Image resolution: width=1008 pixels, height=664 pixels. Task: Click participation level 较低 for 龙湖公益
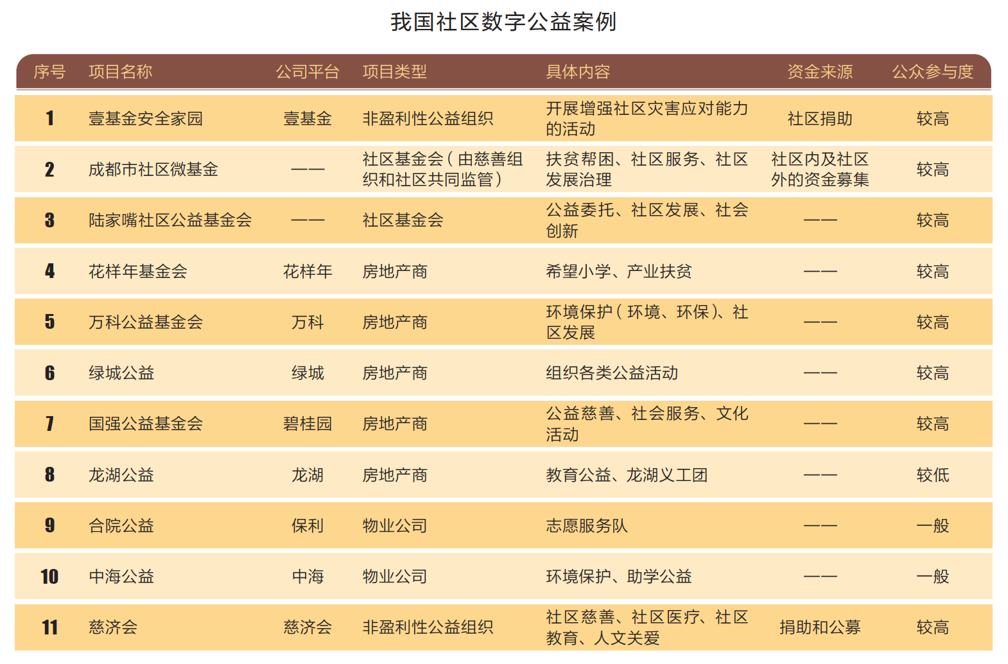click(933, 475)
